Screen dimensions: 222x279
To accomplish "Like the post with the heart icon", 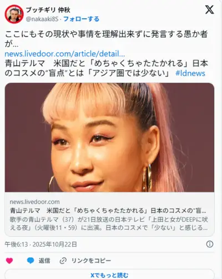I will [x=9, y=261].
